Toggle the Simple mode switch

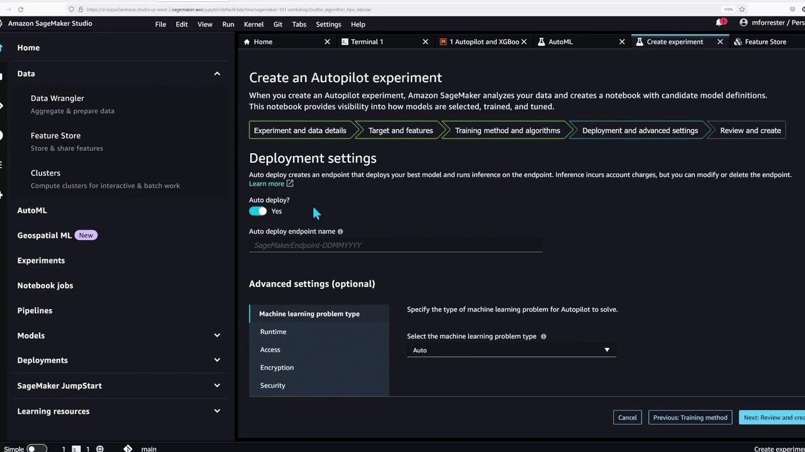coord(36,448)
